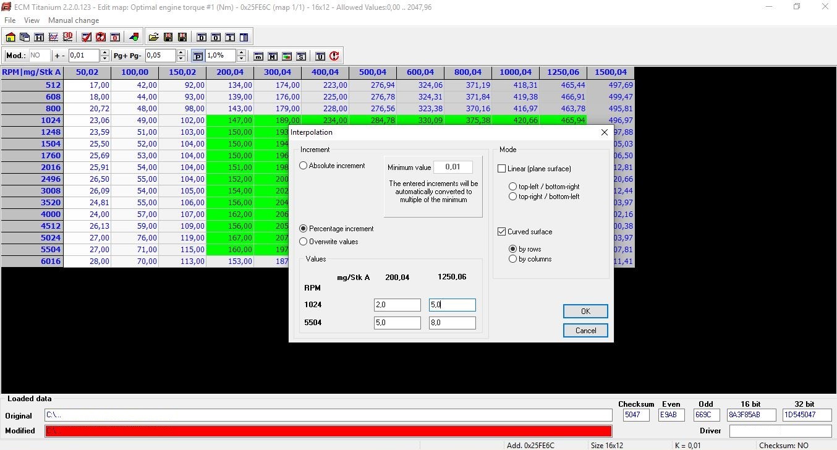Click the zero values toolbar icon
The width and height of the screenshot is (837, 450).
point(115,37)
